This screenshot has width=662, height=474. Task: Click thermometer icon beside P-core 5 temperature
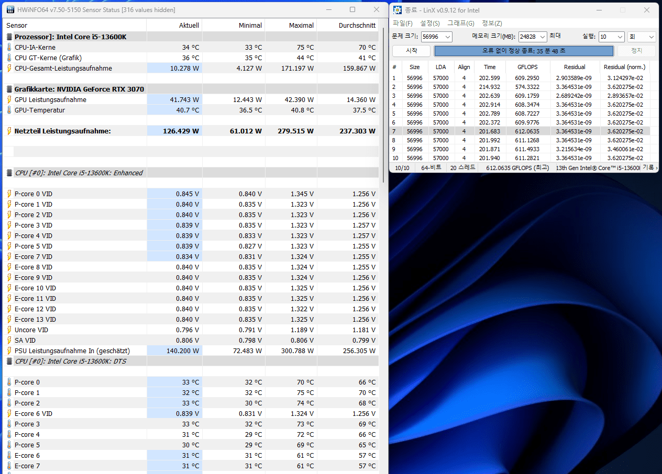(x=9, y=445)
